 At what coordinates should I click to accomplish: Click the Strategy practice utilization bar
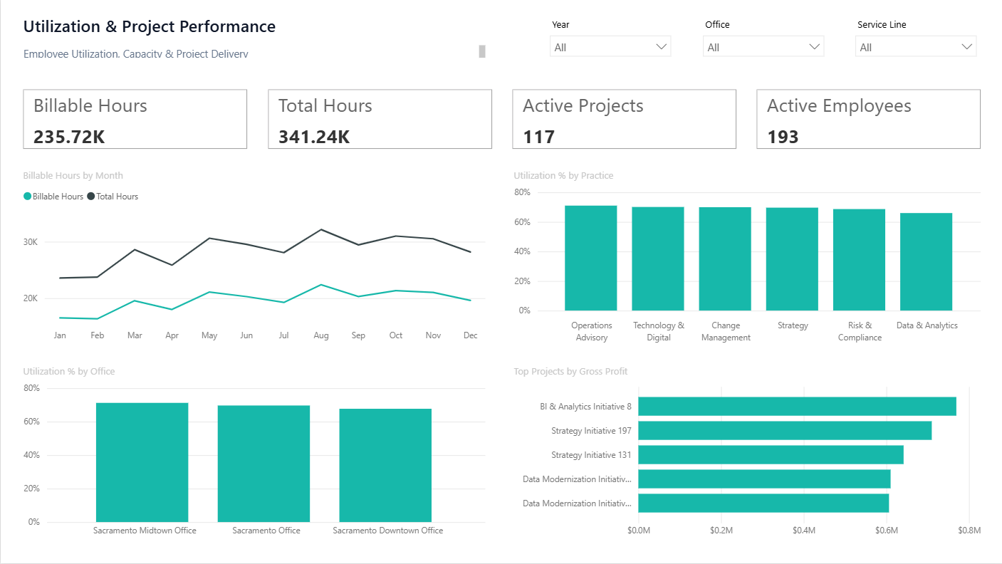[792, 259]
